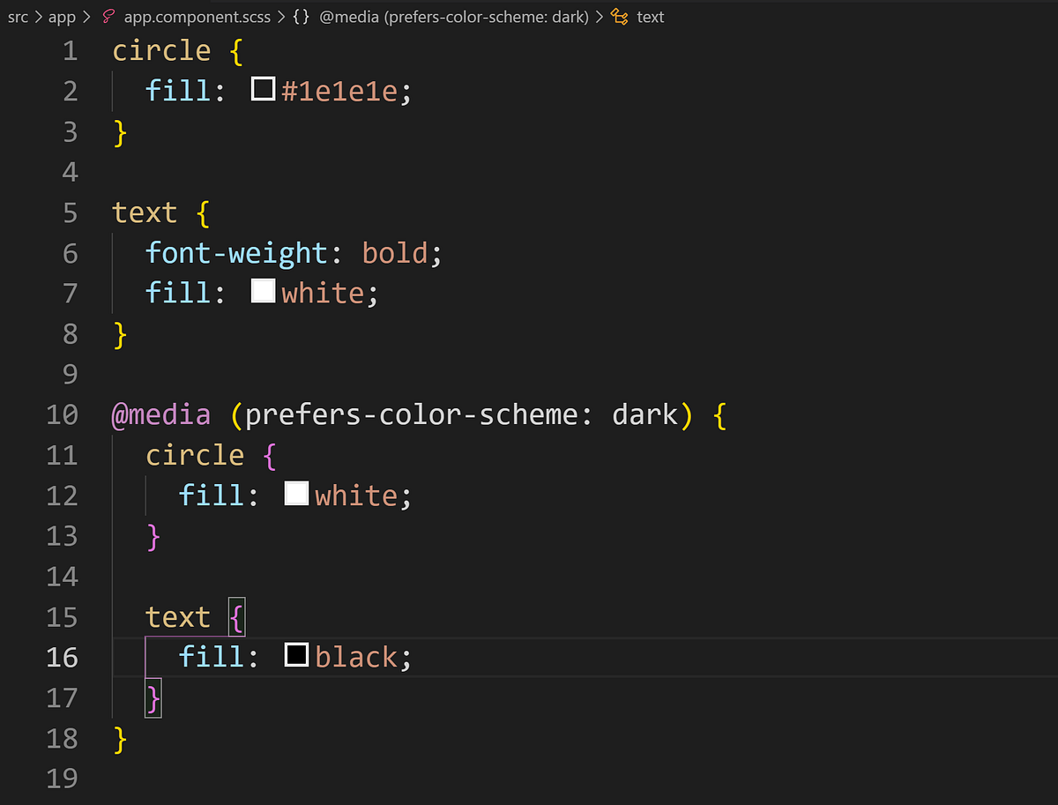Click the white color swatch inside the media query
This screenshot has height=805, width=1058.
(x=295, y=493)
